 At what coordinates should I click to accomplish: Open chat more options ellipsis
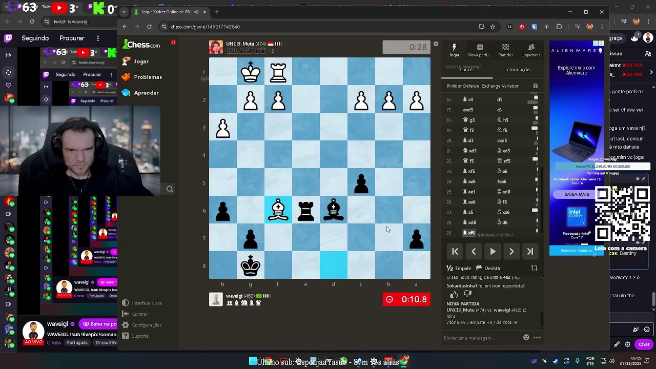tap(537, 337)
